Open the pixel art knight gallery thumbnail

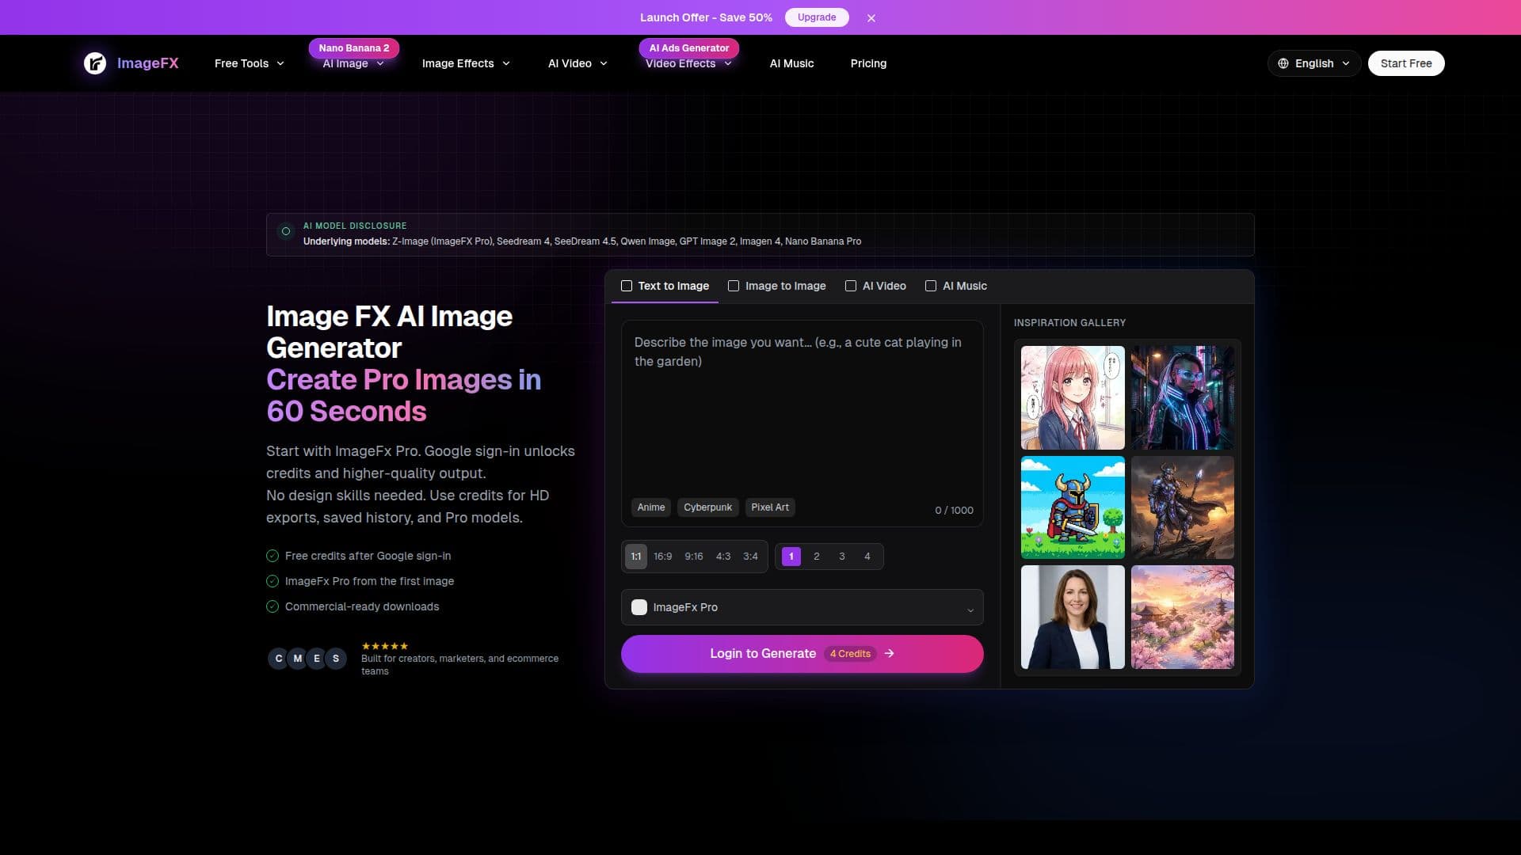click(1073, 507)
